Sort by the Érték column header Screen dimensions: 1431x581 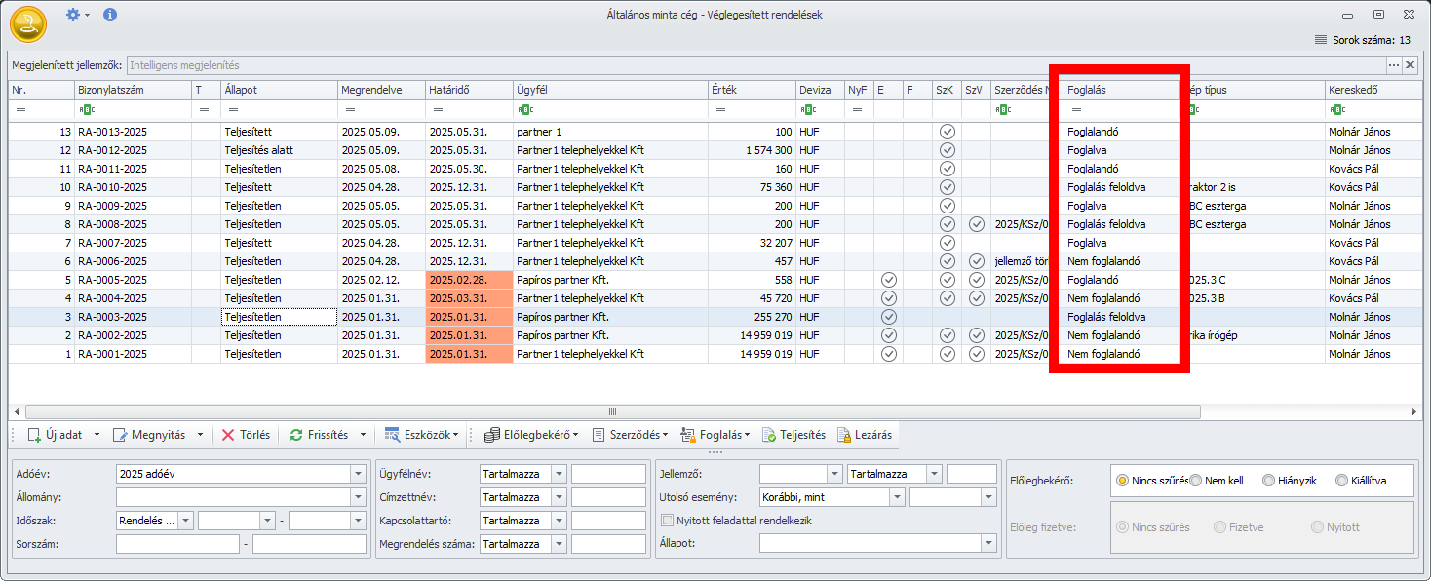pyautogui.click(x=752, y=90)
